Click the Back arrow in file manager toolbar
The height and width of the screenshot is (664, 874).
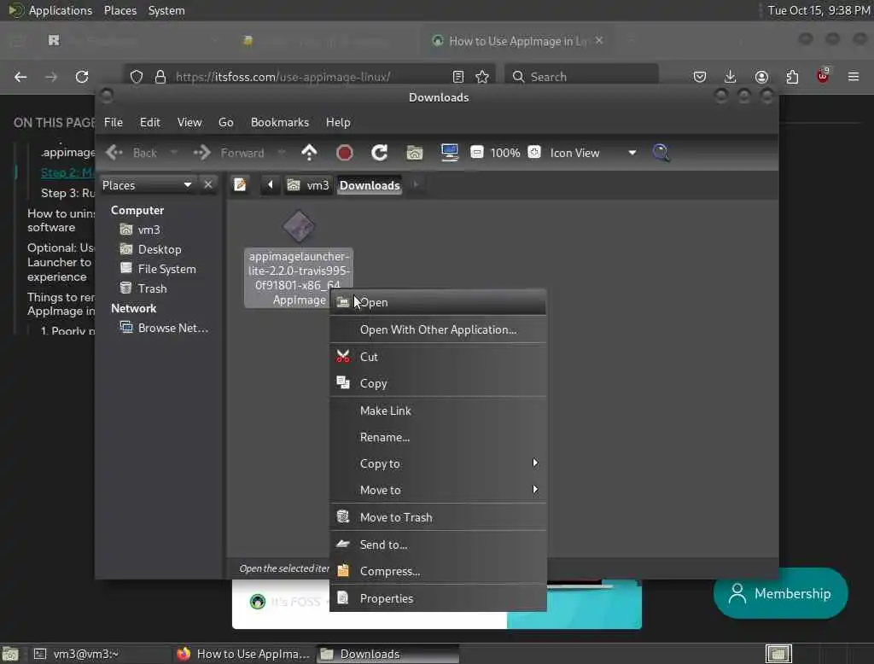point(114,152)
